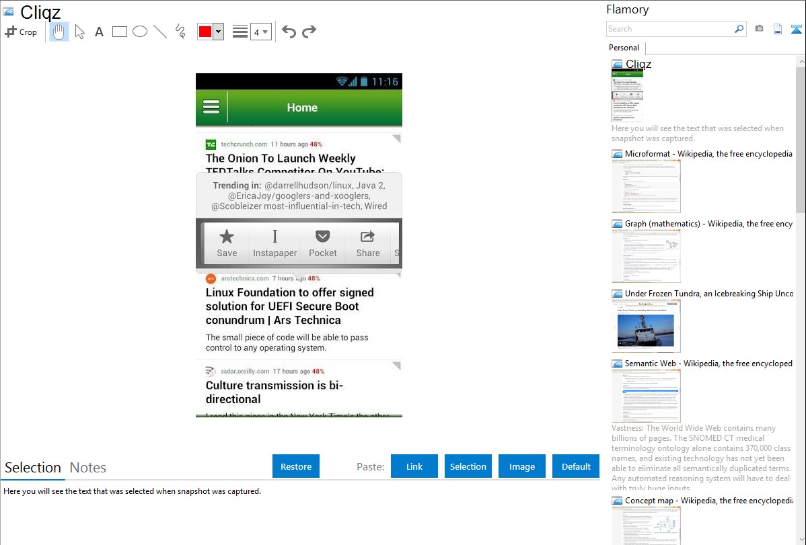Click the Microformat snapshot globe icon
The image size is (806, 545).
click(x=617, y=154)
